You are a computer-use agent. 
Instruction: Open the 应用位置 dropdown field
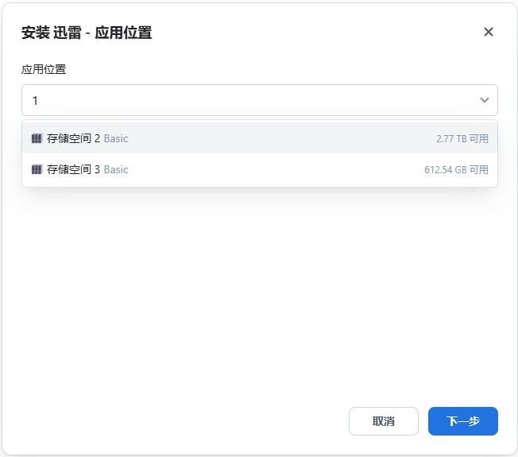tap(260, 100)
